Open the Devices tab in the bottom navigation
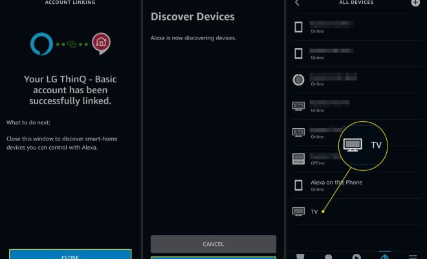The height and width of the screenshot is (259, 427). click(x=384, y=256)
